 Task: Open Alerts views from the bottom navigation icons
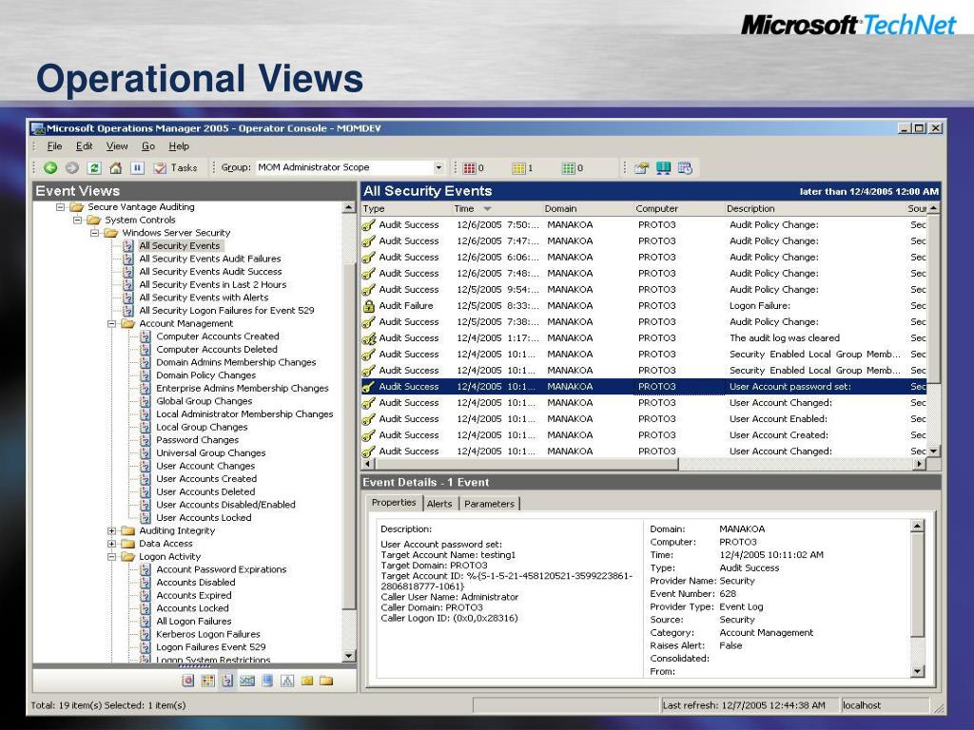pyautogui.click(x=187, y=681)
